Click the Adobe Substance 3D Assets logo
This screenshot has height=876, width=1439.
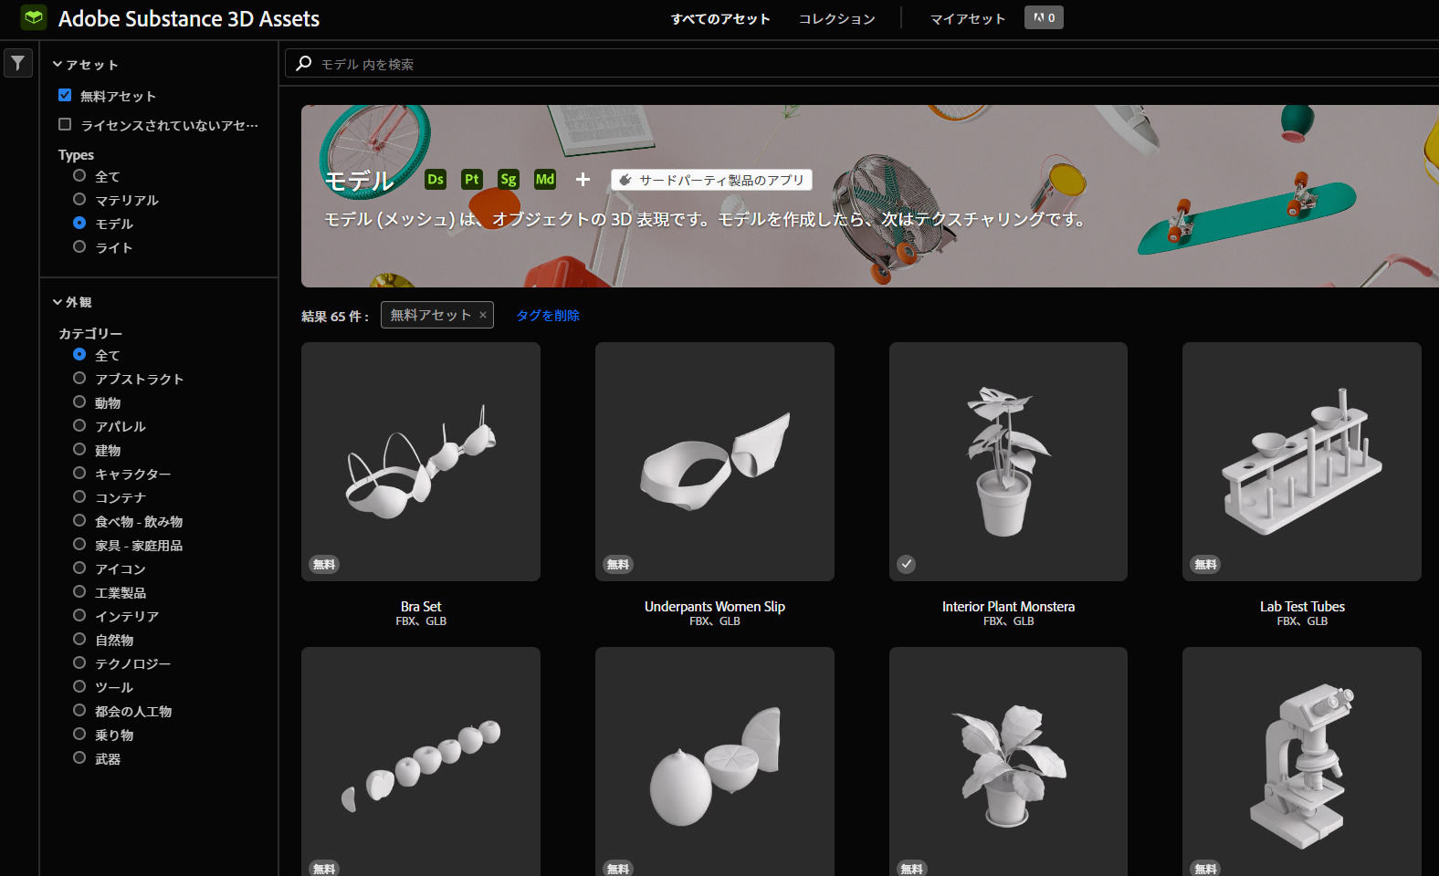(34, 18)
